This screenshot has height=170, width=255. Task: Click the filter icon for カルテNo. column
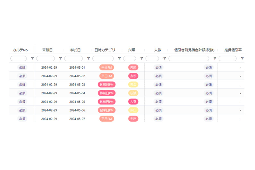pyautogui.click(x=32, y=59)
